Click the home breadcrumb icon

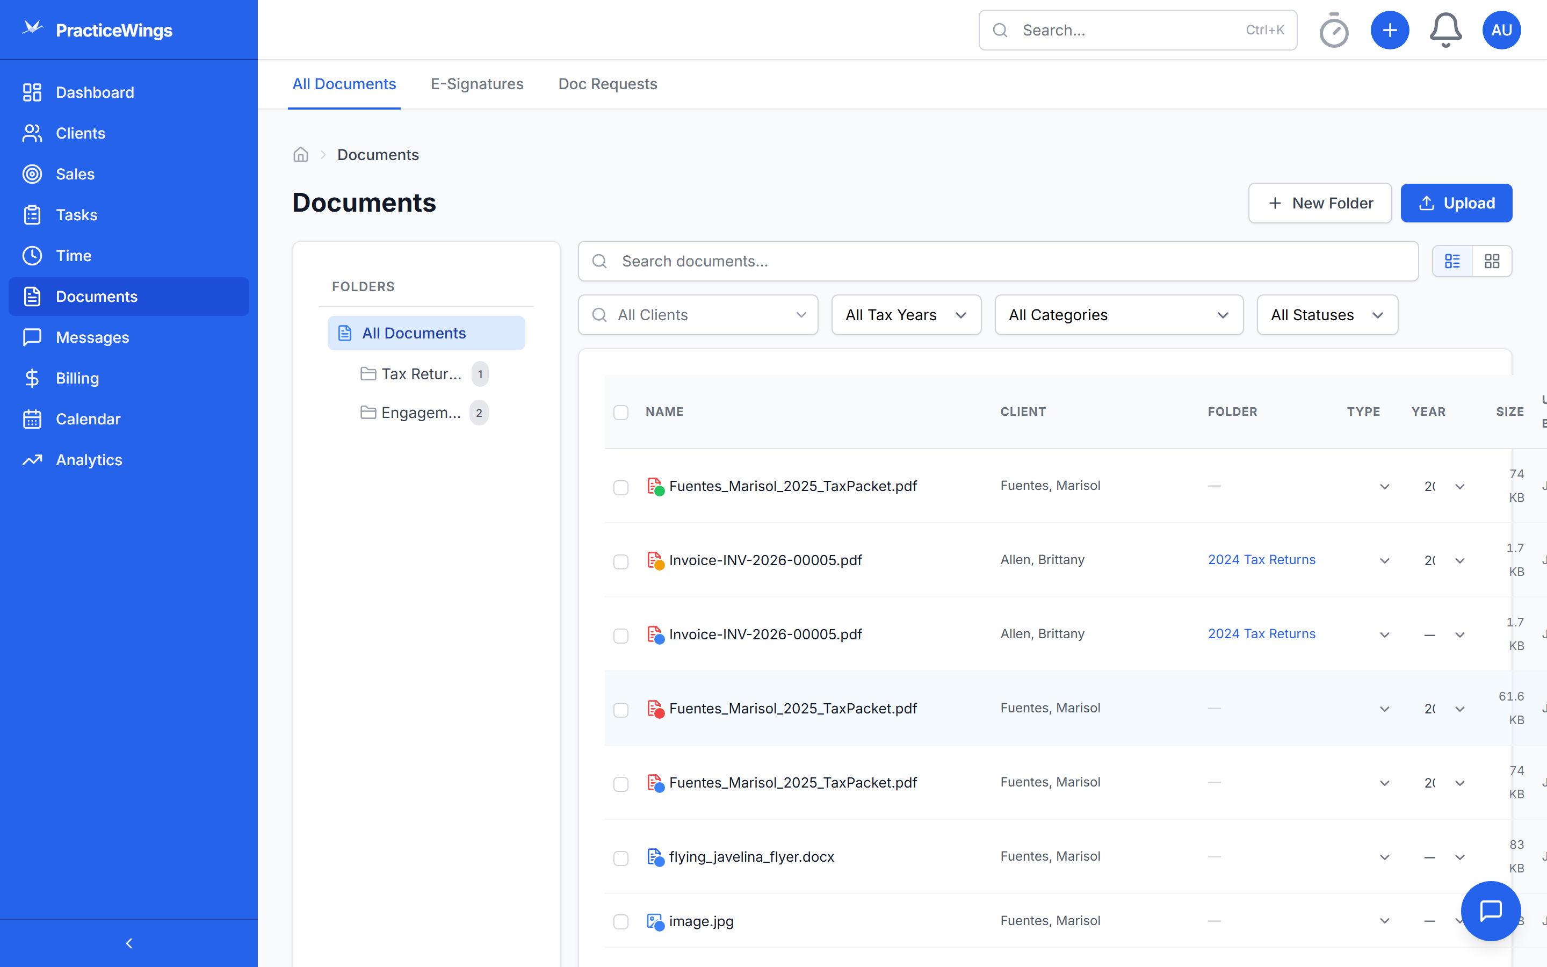[300, 155]
